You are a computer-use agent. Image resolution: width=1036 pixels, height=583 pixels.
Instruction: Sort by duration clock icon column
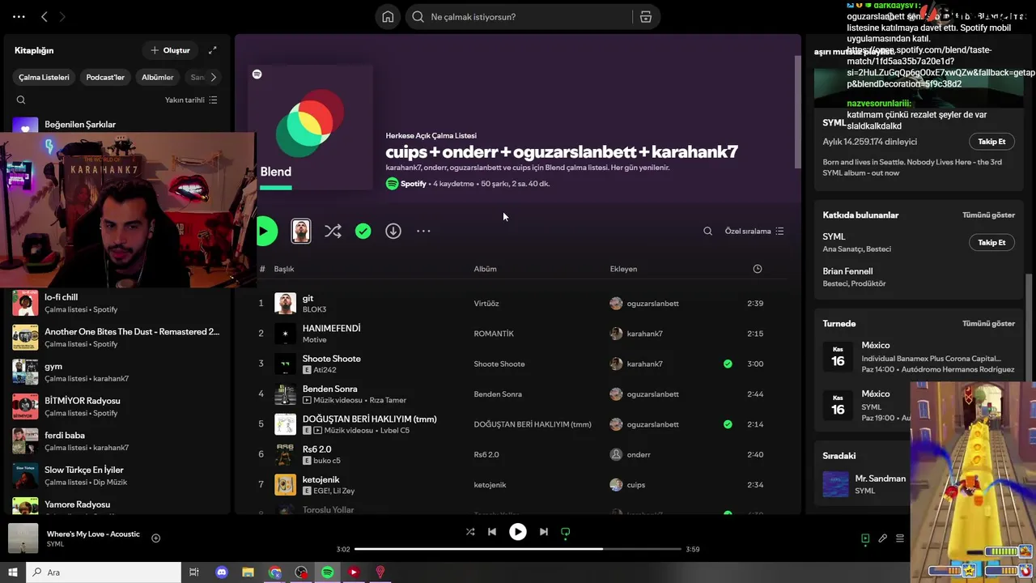pyautogui.click(x=758, y=269)
